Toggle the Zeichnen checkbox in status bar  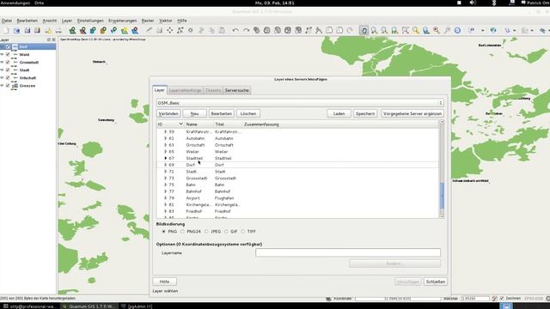coord(502,298)
